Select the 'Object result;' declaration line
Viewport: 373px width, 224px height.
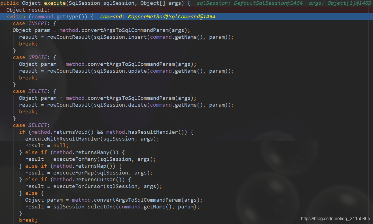click(x=28, y=10)
